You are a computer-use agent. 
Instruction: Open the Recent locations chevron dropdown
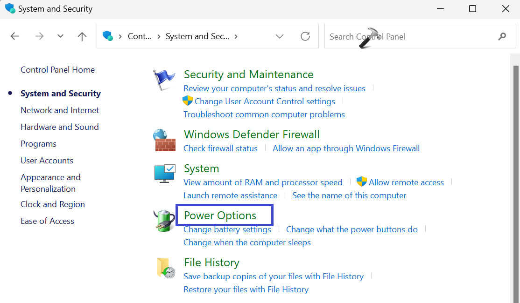[60, 36]
